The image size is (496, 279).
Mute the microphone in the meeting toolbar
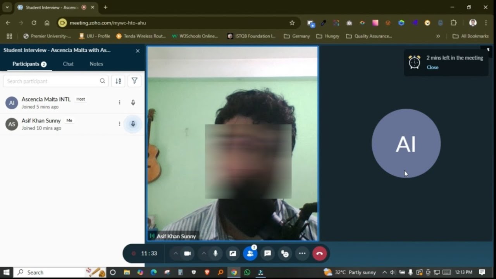click(215, 253)
